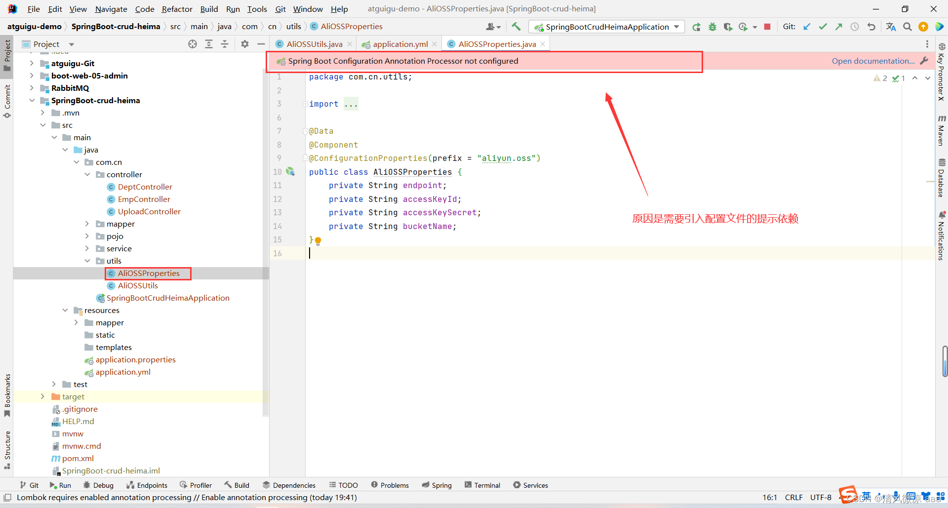This screenshot has width=948, height=508.
Task: Collapse all in Project panel
Action: pyautogui.click(x=225, y=44)
